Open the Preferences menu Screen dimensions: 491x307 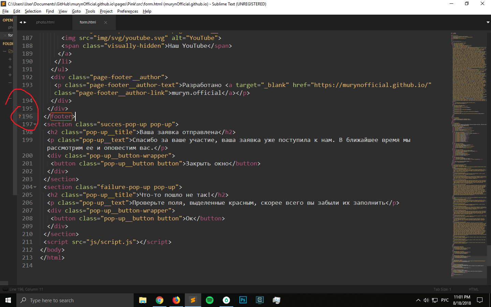[128, 11]
